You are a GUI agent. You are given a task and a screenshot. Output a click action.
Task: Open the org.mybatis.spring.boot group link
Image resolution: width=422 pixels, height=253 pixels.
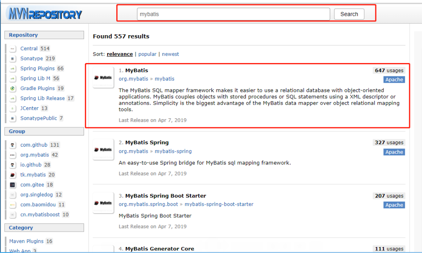tap(148, 204)
